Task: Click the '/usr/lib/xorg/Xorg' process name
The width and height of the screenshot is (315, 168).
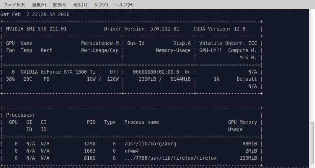Action: pos(150,144)
